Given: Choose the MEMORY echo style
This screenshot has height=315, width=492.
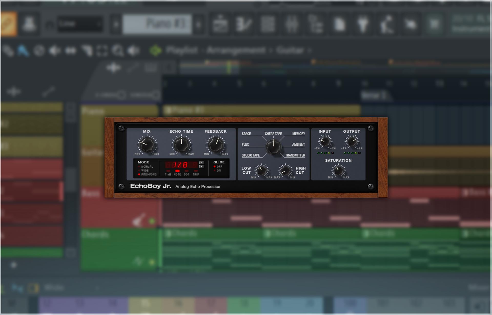Looking at the screenshot, I should [299, 134].
